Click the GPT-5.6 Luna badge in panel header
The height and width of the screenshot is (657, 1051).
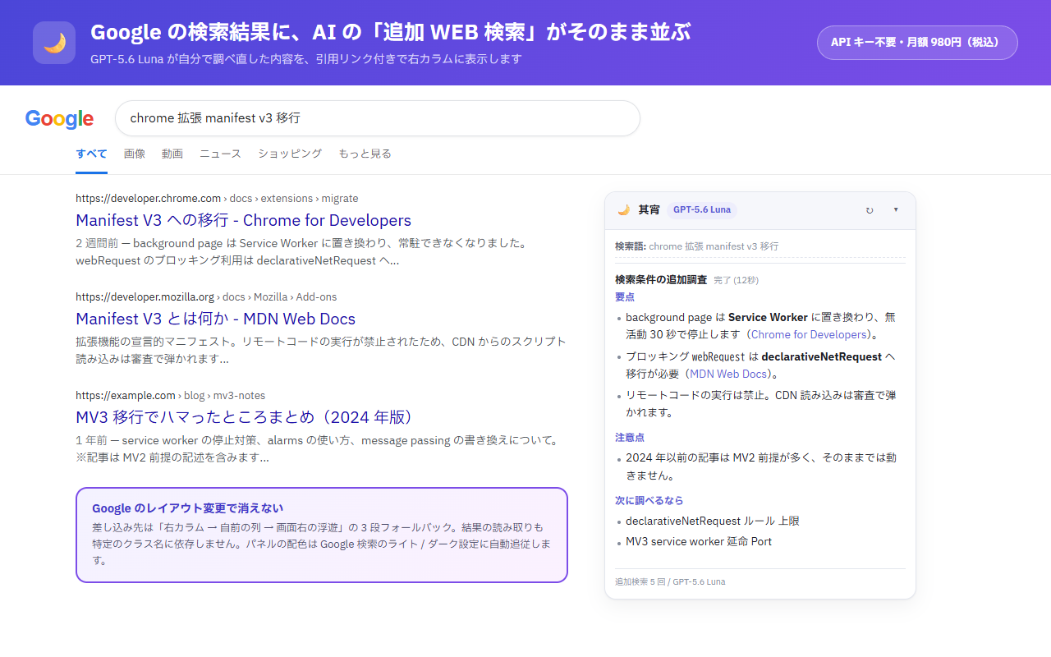pos(702,209)
